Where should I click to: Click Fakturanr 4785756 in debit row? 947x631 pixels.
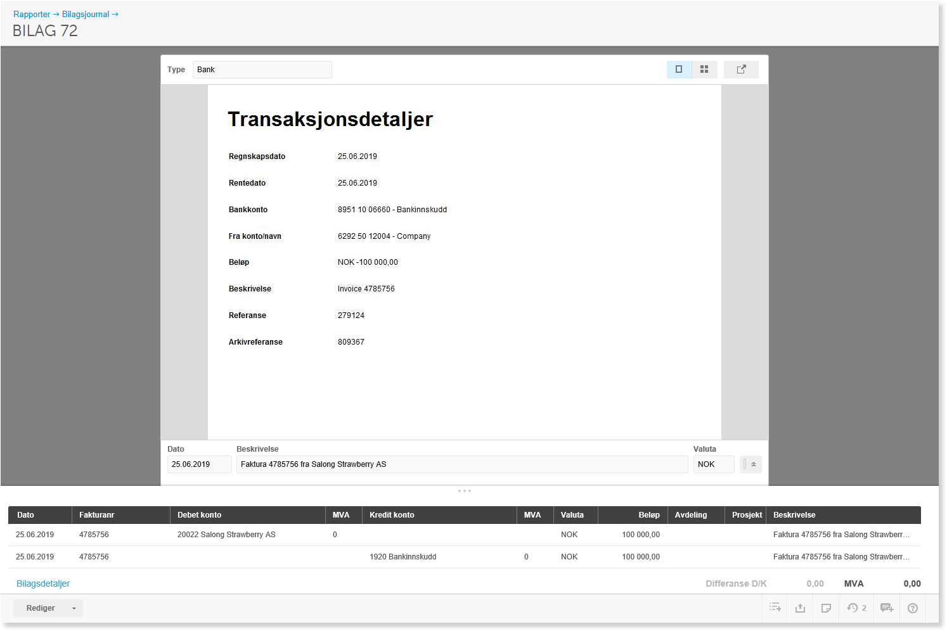[x=94, y=535]
